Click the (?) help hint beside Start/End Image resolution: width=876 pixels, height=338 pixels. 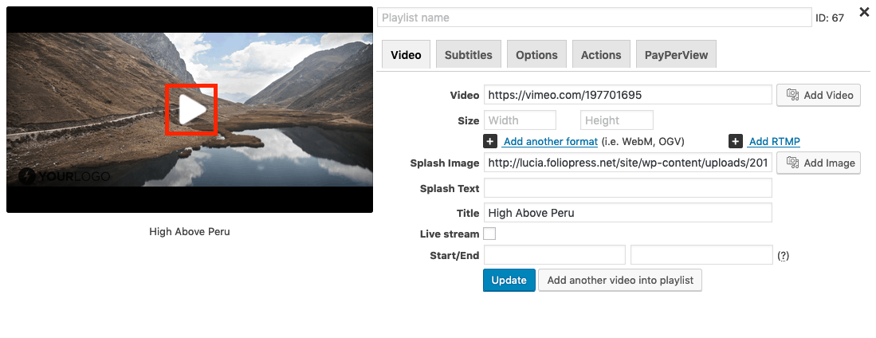[x=784, y=256]
